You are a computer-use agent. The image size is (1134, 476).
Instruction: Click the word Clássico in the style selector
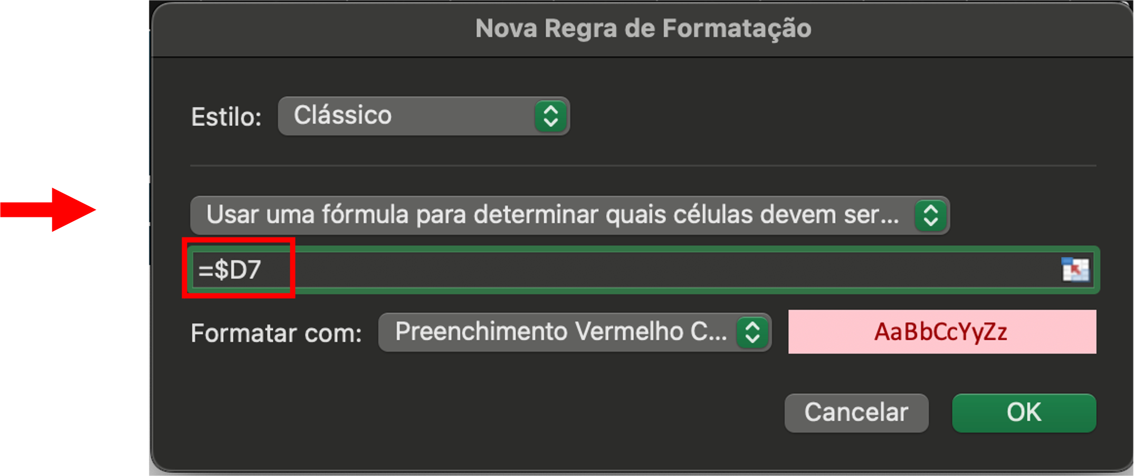[342, 116]
